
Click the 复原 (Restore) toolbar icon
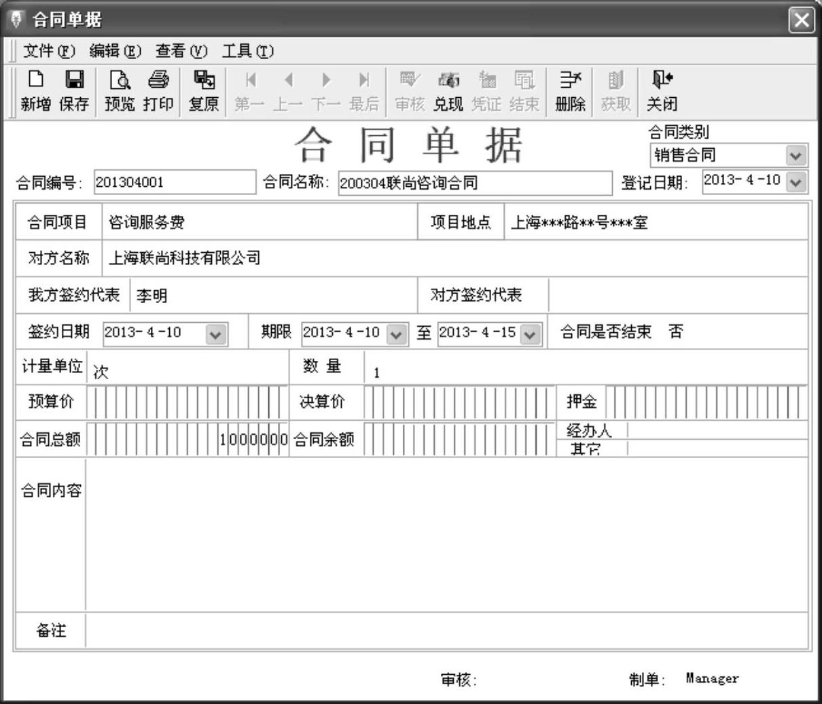point(203,91)
